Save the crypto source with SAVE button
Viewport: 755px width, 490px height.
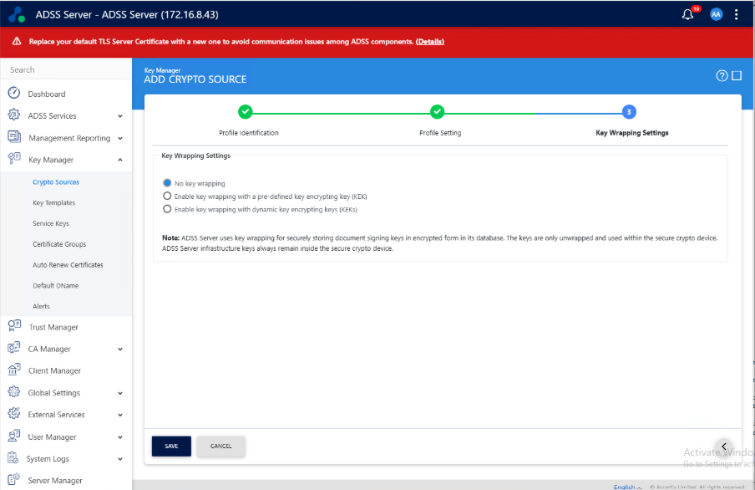coord(171,447)
